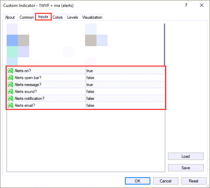210x188 pixels.
Task: Confirm the dialog with OK
Action: [x=137, y=181]
